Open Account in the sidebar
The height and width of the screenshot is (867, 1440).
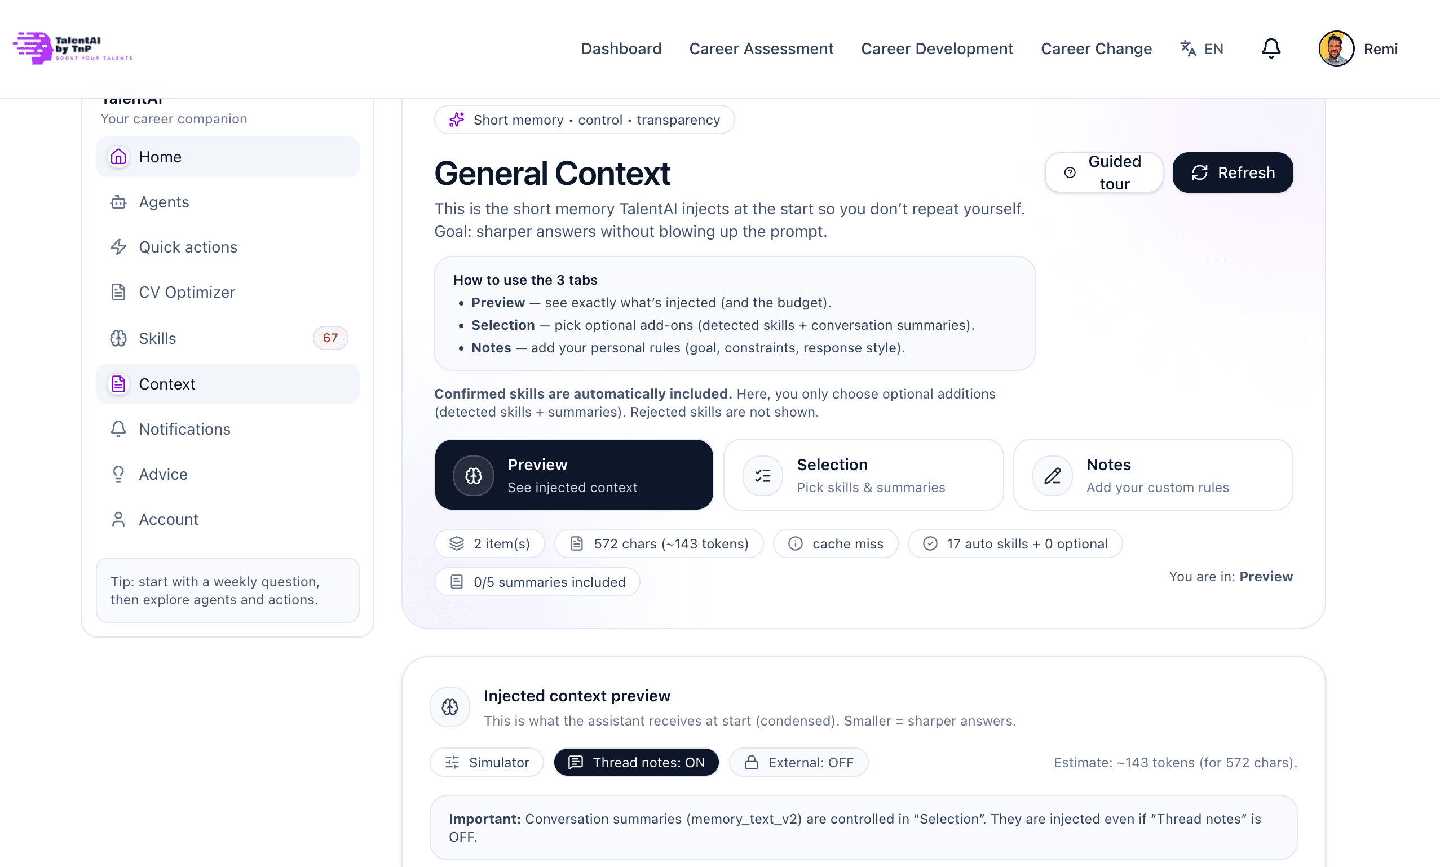(168, 519)
